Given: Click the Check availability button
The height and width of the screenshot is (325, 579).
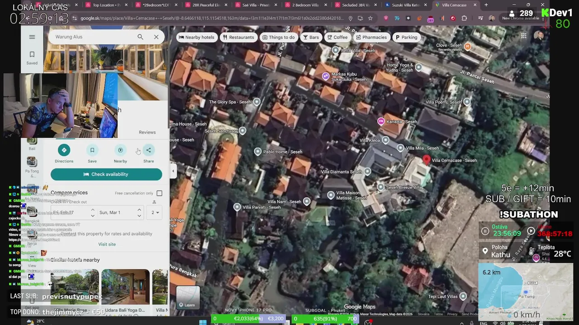Looking at the screenshot, I should pyautogui.click(x=106, y=174).
